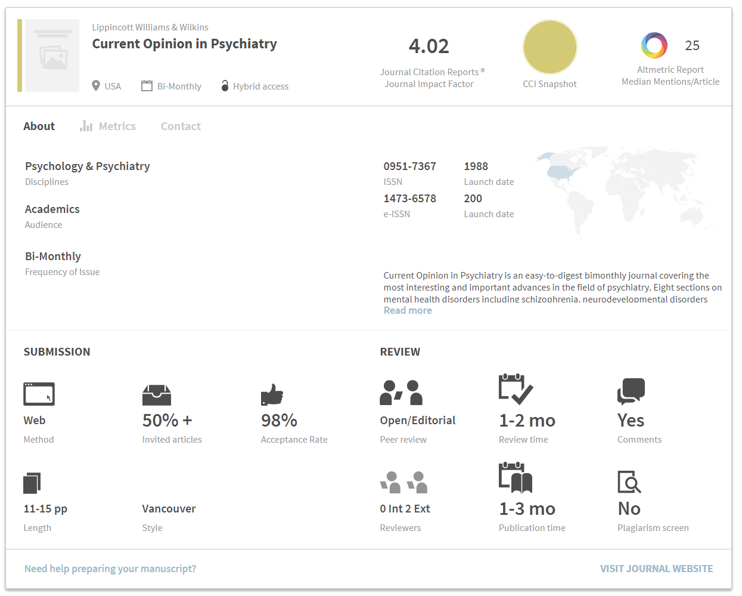This screenshot has height=596, width=742.
Task: Click the 4.02 impact factor value
Action: tap(429, 47)
